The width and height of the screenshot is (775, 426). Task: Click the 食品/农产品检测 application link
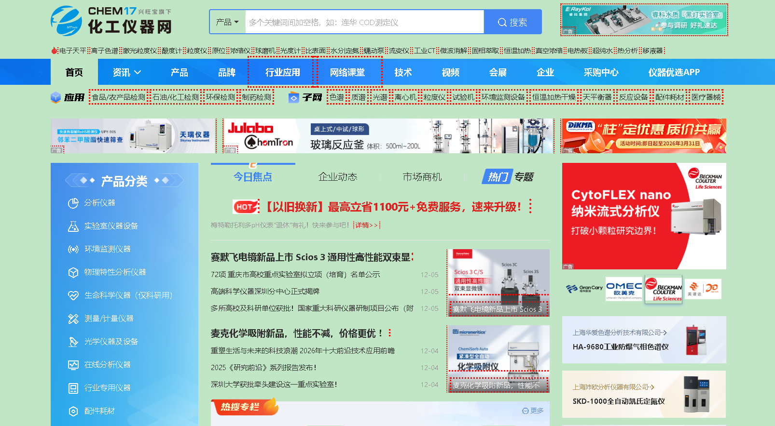[x=119, y=97]
